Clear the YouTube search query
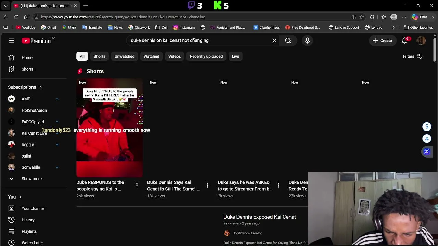Viewport: 438px width, 246px height. (x=274, y=41)
